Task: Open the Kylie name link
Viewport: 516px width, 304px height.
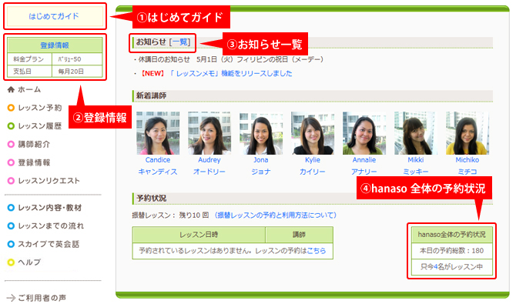Action: coord(313,160)
